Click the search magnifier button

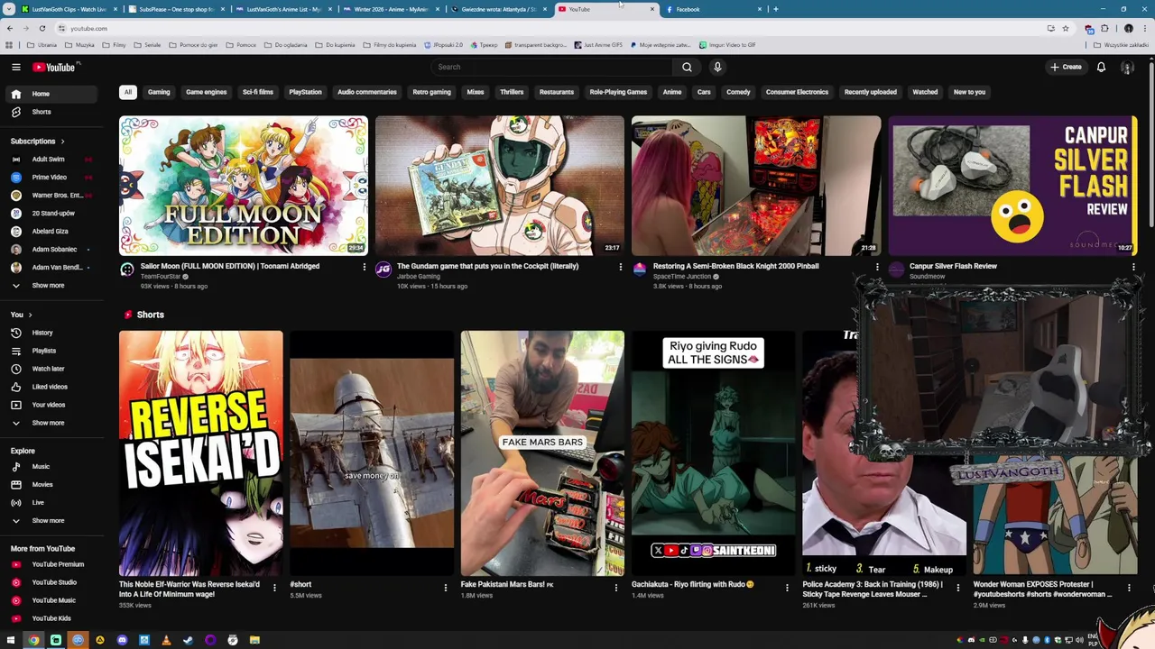pyautogui.click(x=687, y=67)
